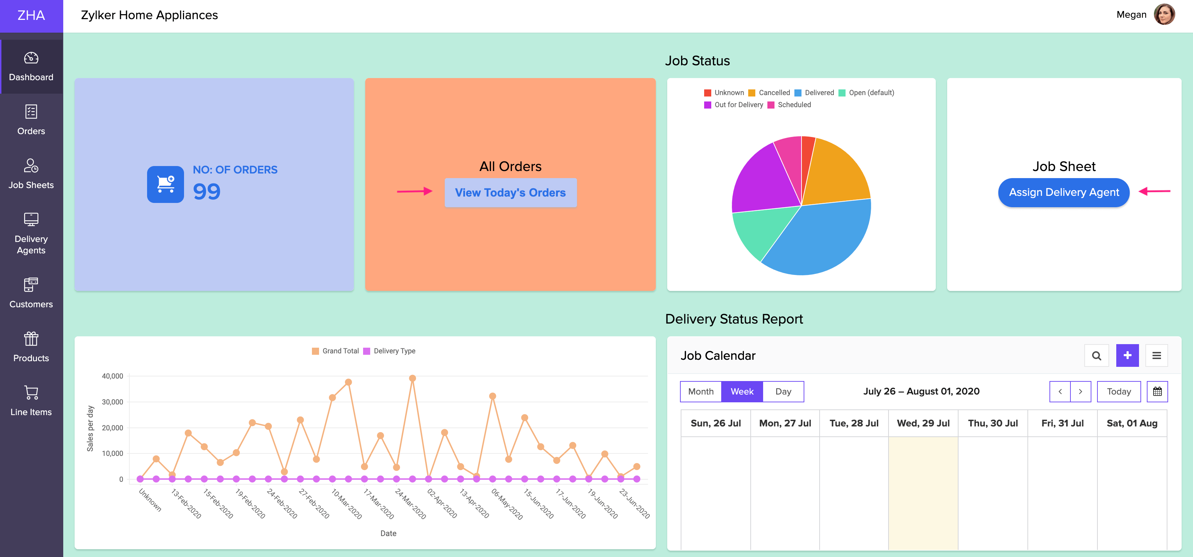This screenshot has width=1193, height=557.
Task: Open the Job Calendar hamburger menu
Action: (x=1156, y=356)
